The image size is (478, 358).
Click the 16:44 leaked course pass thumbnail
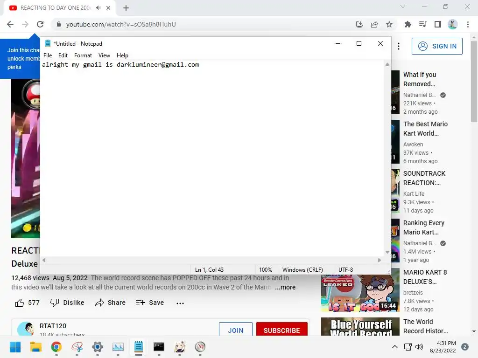(360, 293)
